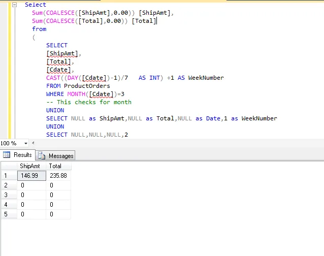Click the Results grid icon
Viewport: 324px width, 256px height.
(7, 154)
